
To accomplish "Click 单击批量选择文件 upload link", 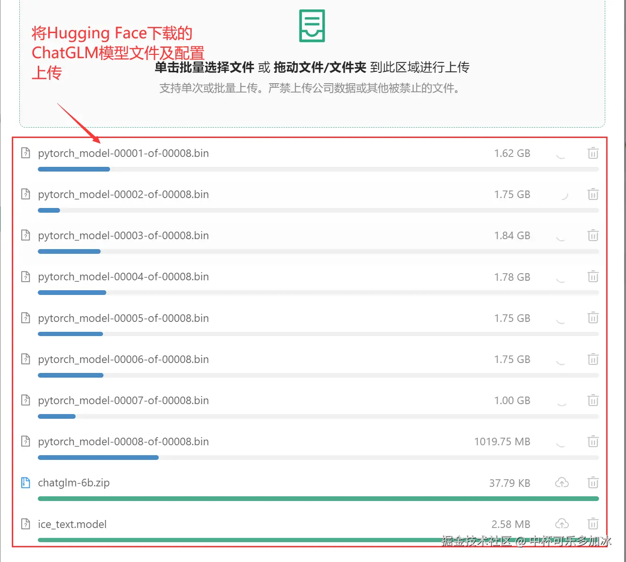I will [205, 67].
